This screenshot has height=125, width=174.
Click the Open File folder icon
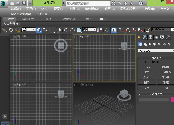coord(18,3)
